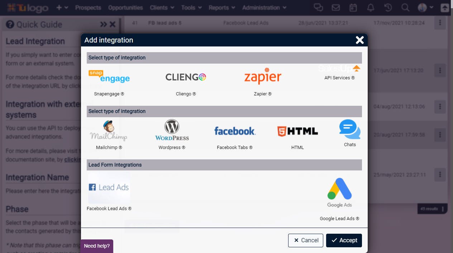The height and width of the screenshot is (253, 453).
Task: Click the search magnifier icon
Action: pyautogui.click(x=405, y=8)
